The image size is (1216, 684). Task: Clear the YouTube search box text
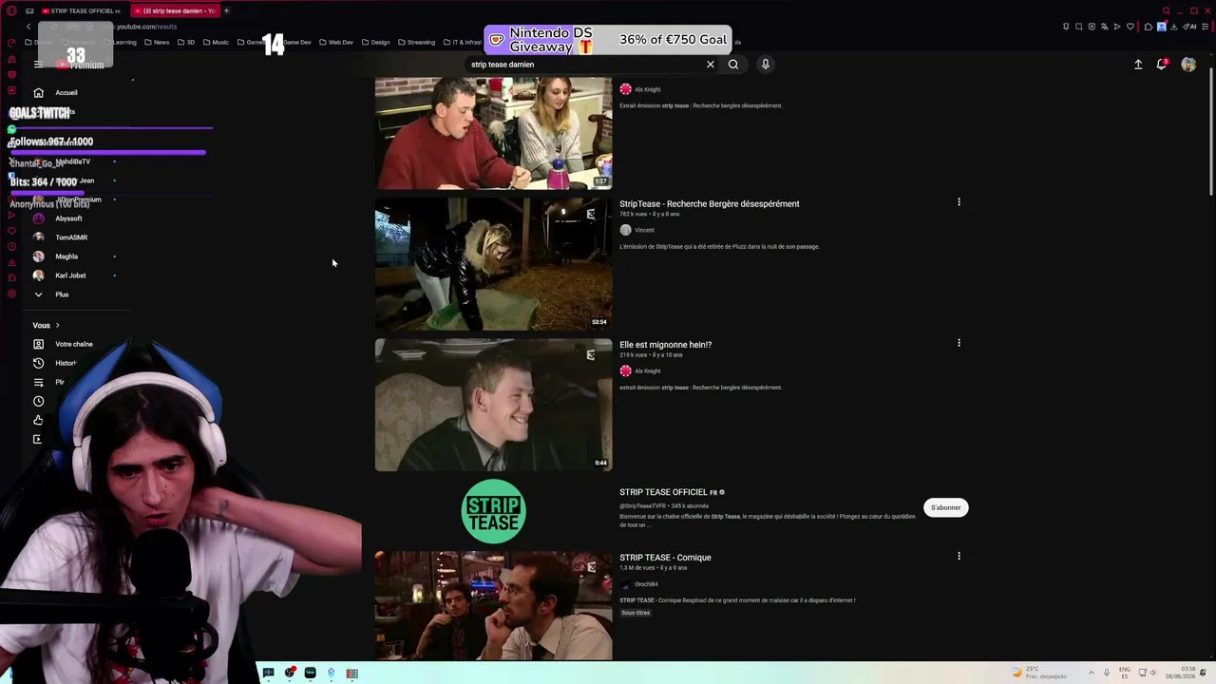click(x=710, y=65)
